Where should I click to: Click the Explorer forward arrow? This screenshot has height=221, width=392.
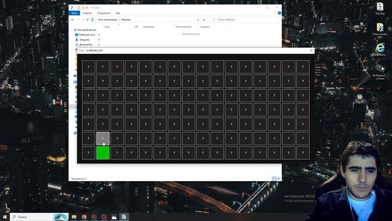coord(78,20)
